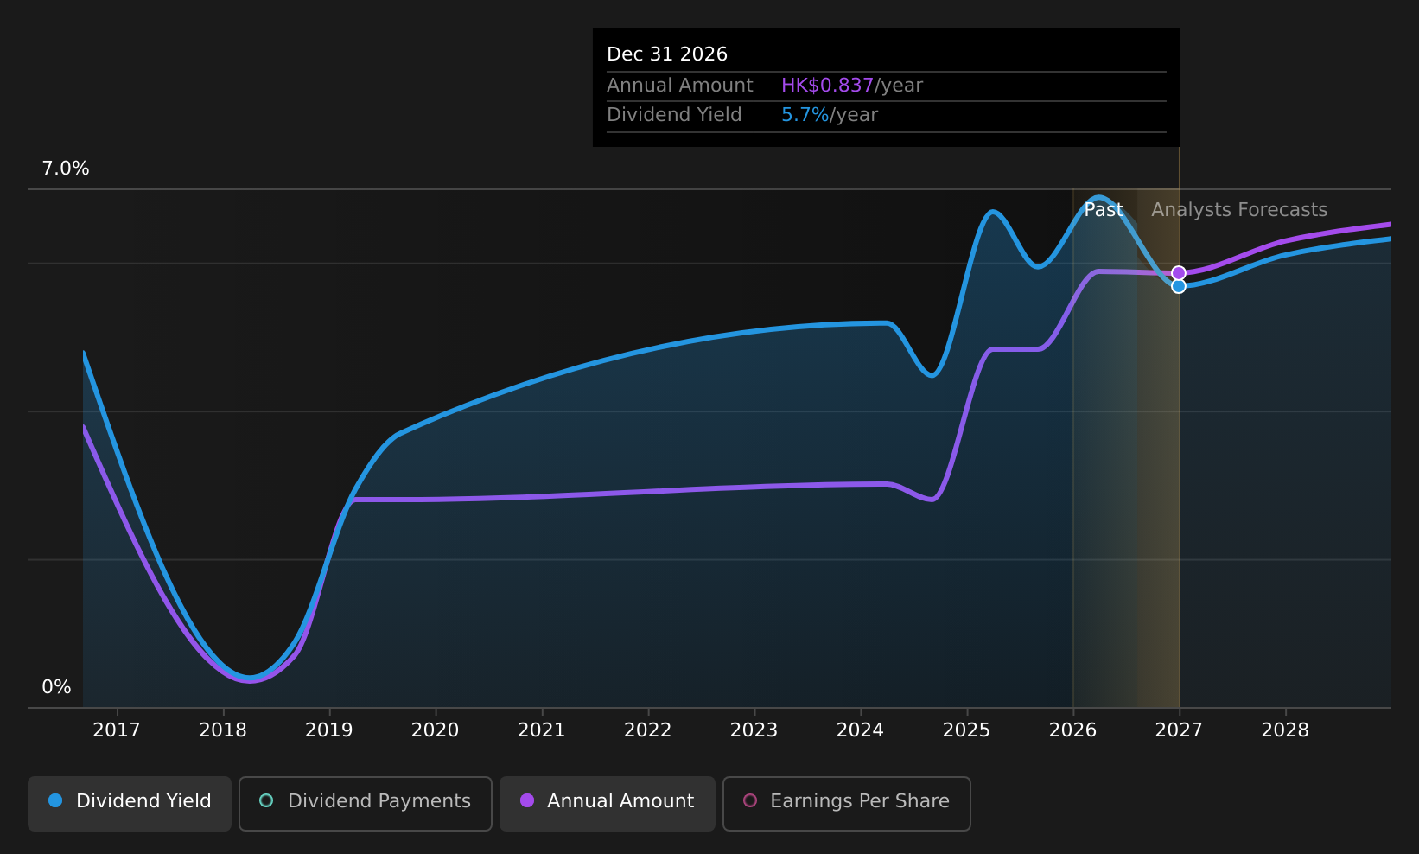The height and width of the screenshot is (854, 1419).
Task: Click the Annual Amount tooltip row label
Action: pos(680,86)
